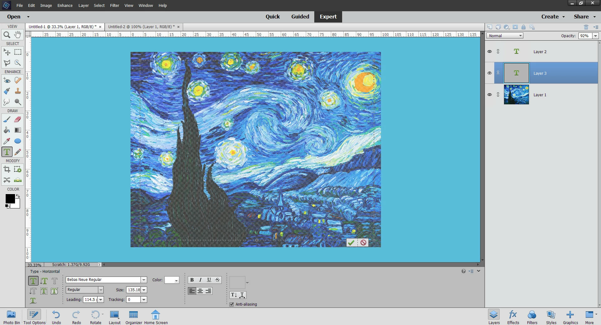Uncheck the Anti-aliasing checkbox
The height and width of the screenshot is (325, 601).
(x=232, y=304)
